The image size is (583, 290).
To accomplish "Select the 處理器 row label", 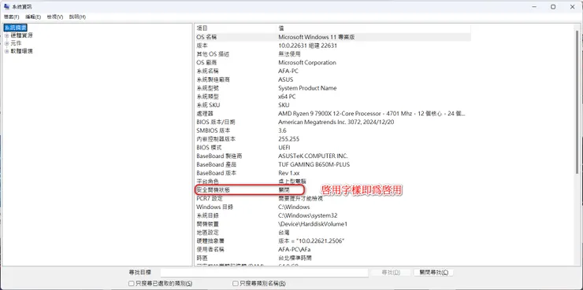I will [205, 114].
